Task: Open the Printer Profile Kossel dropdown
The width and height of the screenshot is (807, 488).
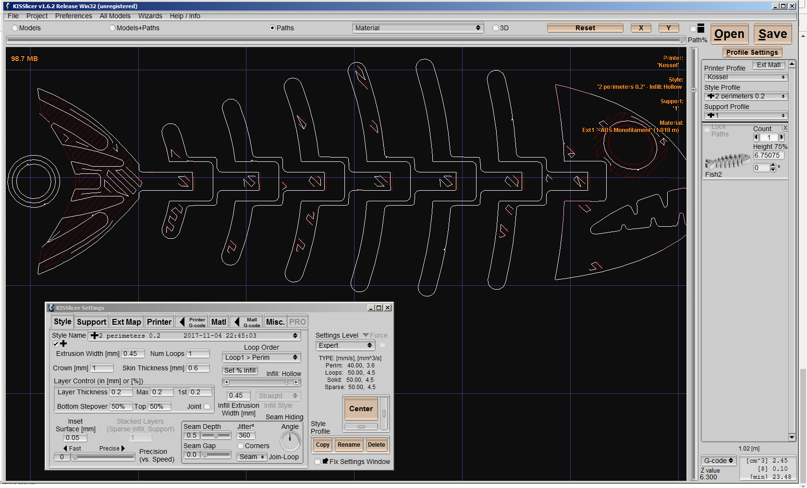Action: pyautogui.click(x=746, y=77)
